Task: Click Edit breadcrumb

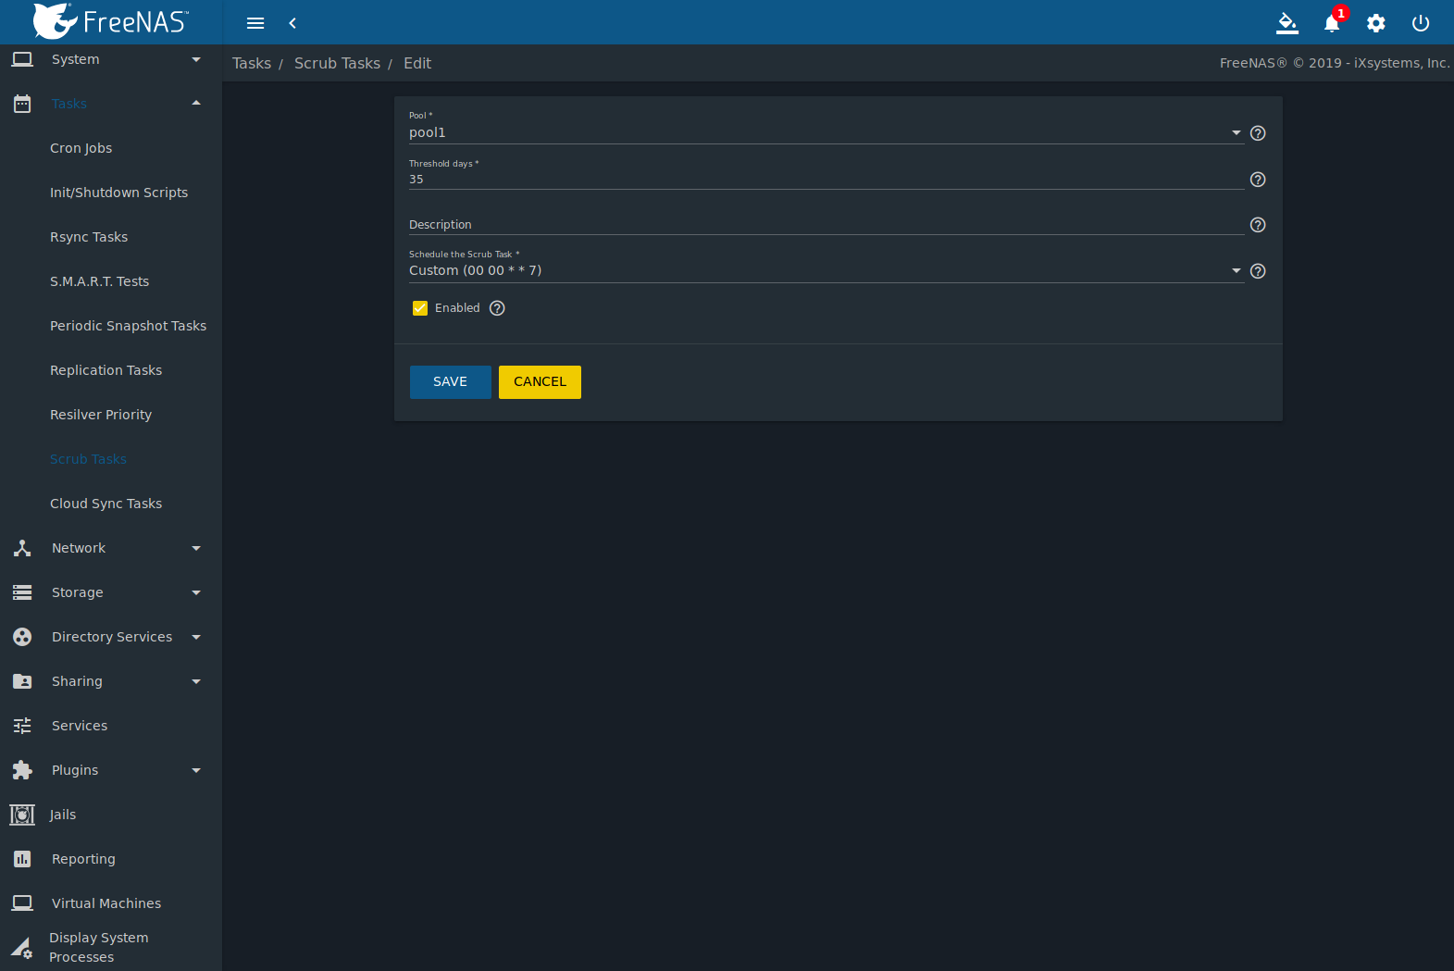Action: 417,63
